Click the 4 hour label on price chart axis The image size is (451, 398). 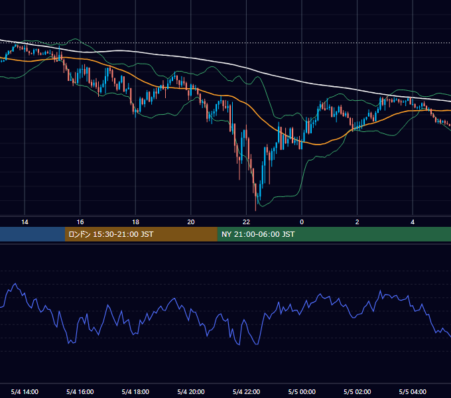[x=413, y=222]
